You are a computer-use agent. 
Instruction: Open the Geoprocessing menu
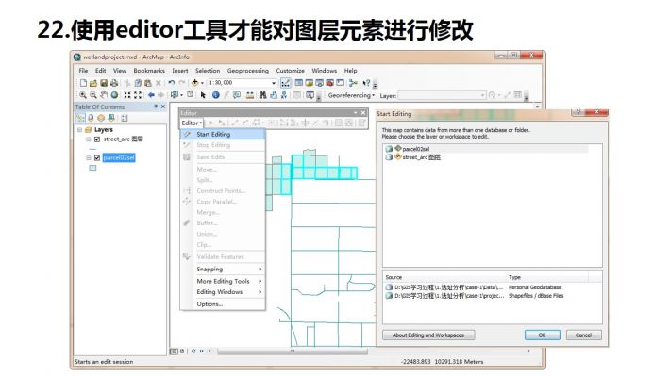[248, 71]
